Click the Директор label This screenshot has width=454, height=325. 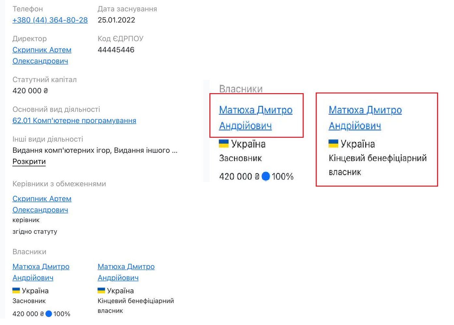coord(29,39)
